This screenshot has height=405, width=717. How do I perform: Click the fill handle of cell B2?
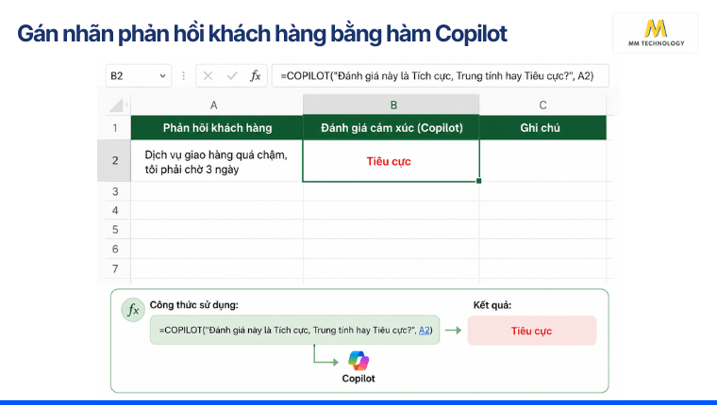[478, 181]
